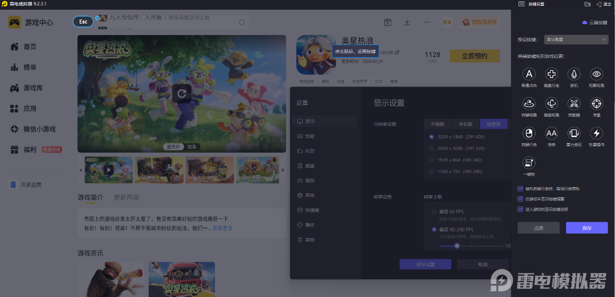The height and width of the screenshot is (297, 615).
Task: Click the 立即预约 reserve button
Action: 475,56
